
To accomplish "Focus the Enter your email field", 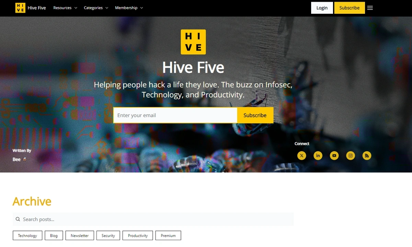I will point(175,115).
